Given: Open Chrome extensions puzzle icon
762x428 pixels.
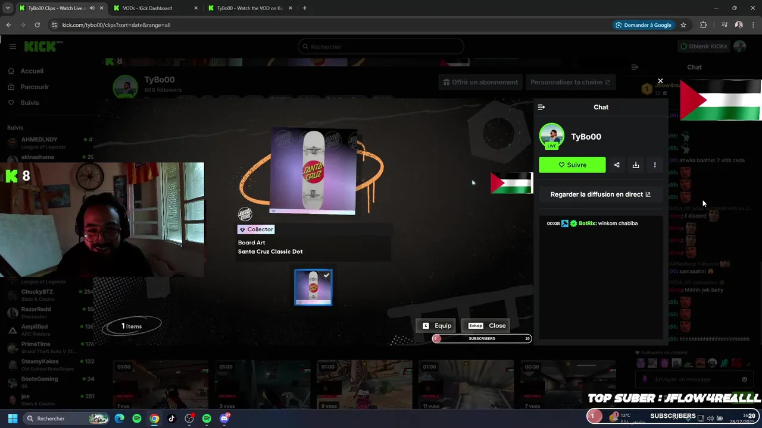Looking at the screenshot, I should pyautogui.click(x=704, y=25).
